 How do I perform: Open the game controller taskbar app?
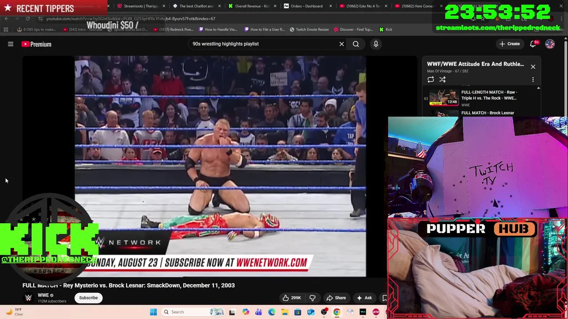click(350, 312)
